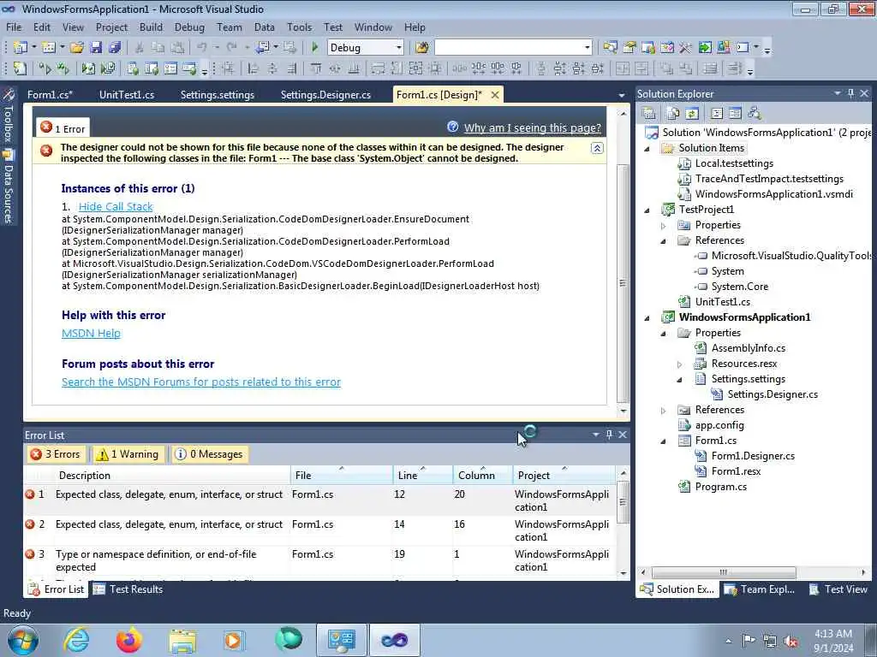Click Why am I seeing this page link

click(533, 128)
